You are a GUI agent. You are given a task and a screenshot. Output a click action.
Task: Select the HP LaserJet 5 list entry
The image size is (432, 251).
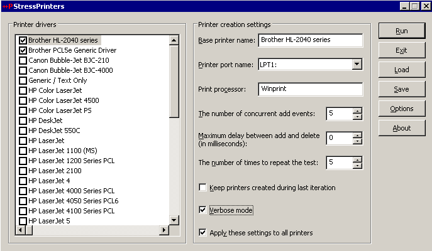(x=49, y=221)
